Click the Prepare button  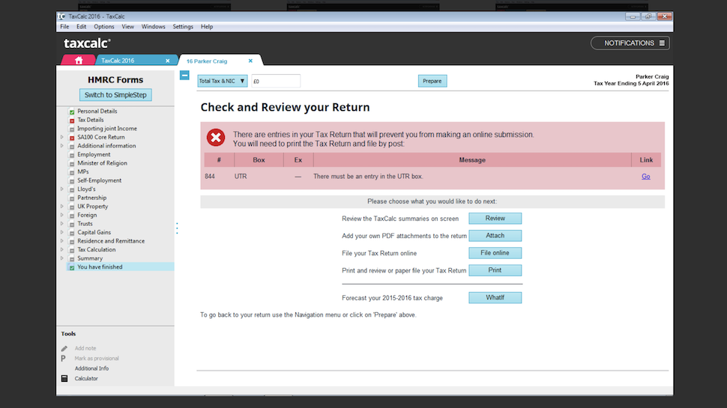432,81
